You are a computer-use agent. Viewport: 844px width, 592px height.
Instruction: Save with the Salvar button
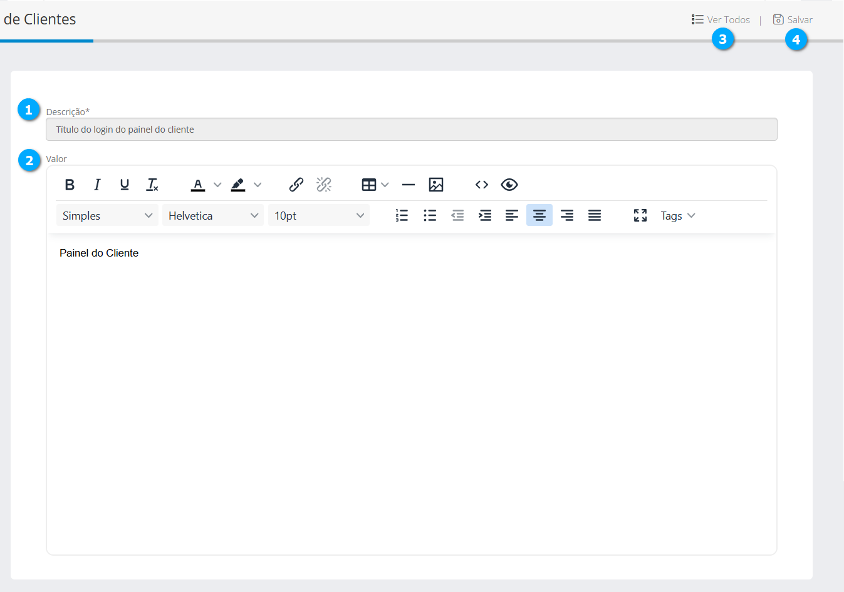coord(793,20)
